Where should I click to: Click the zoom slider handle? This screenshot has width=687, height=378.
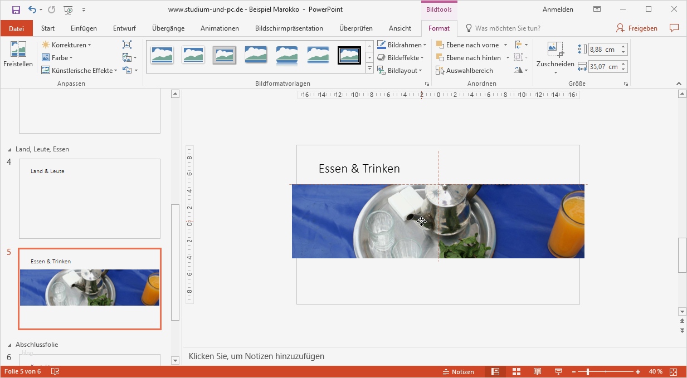click(588, 372)
